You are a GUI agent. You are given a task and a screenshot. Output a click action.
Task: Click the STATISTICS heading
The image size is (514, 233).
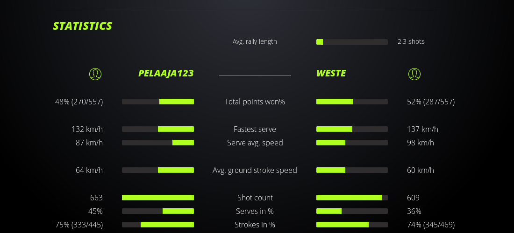click(x=83, y=26)
